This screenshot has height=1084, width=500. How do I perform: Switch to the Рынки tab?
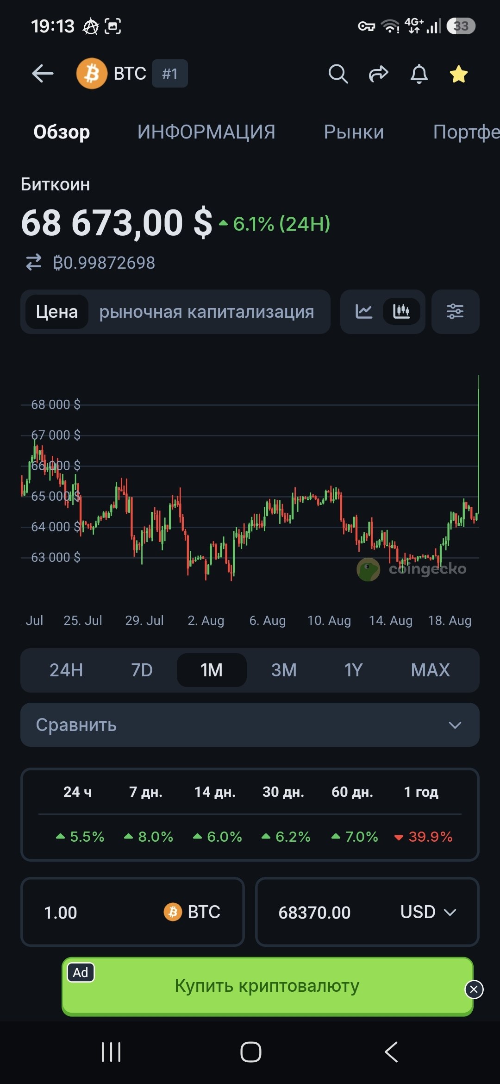pos(354,132)
